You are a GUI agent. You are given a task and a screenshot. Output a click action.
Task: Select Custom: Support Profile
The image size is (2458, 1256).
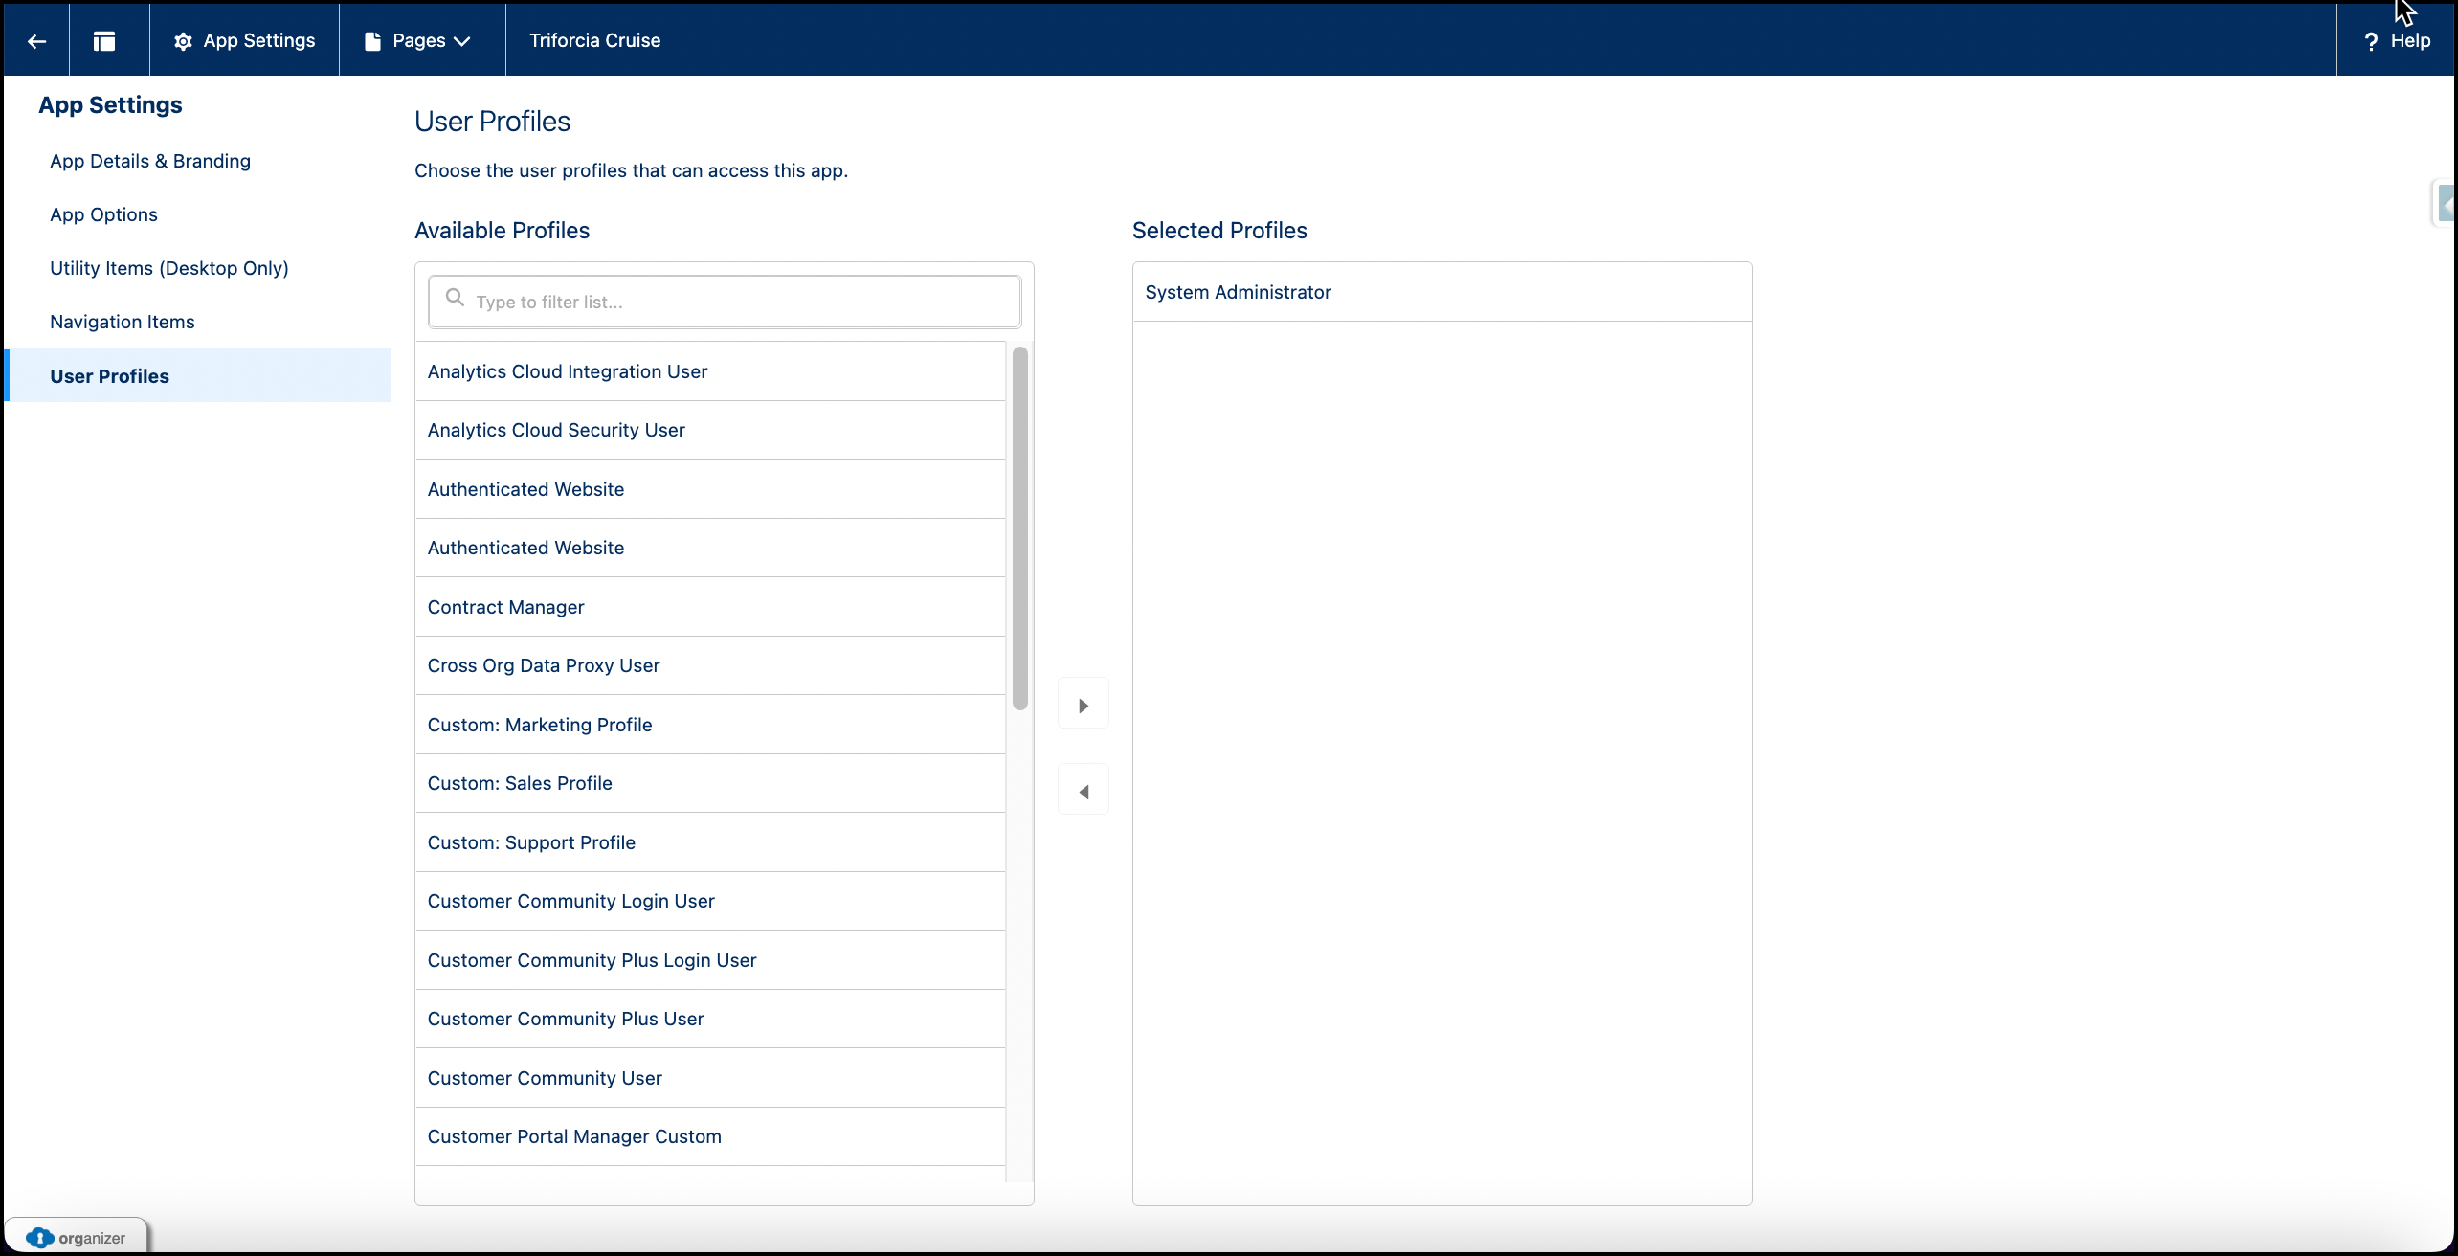point(710,842)
